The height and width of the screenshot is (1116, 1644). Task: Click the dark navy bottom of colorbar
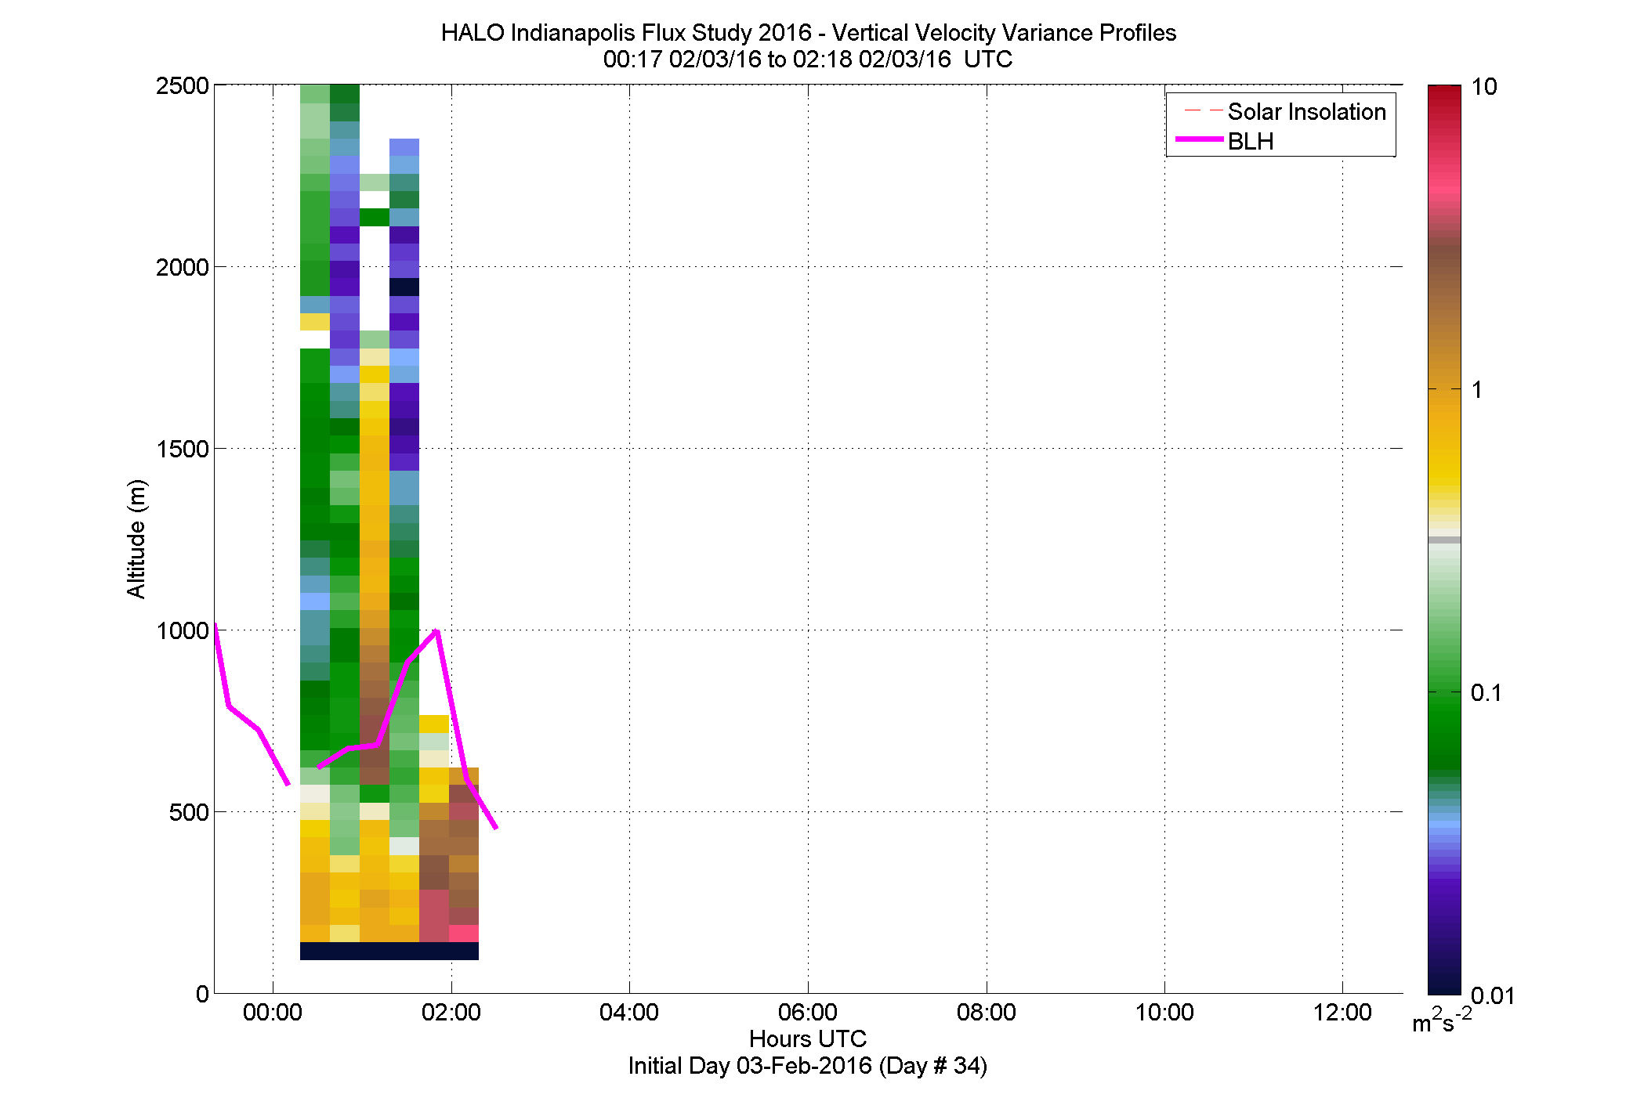coord(1445,983)
